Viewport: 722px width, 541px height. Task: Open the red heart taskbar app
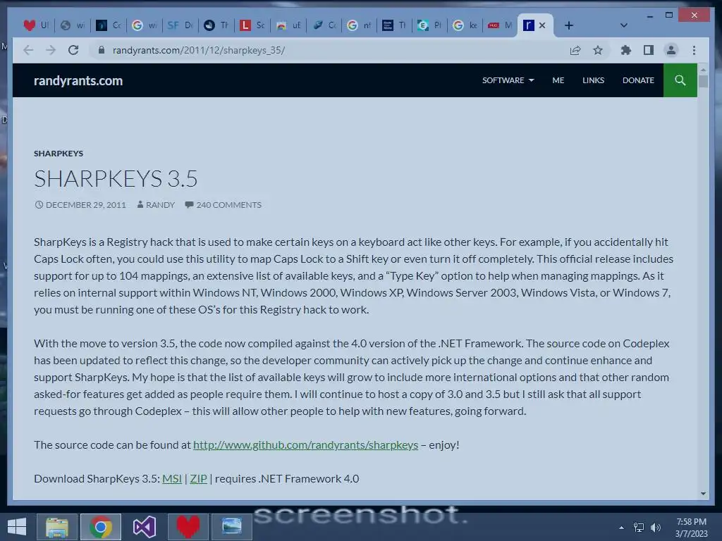coord(188,527)
